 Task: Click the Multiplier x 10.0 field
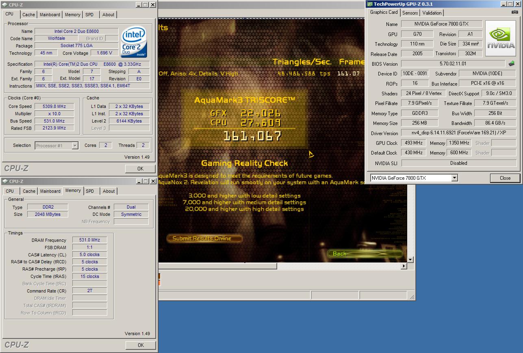coord(54,114)
